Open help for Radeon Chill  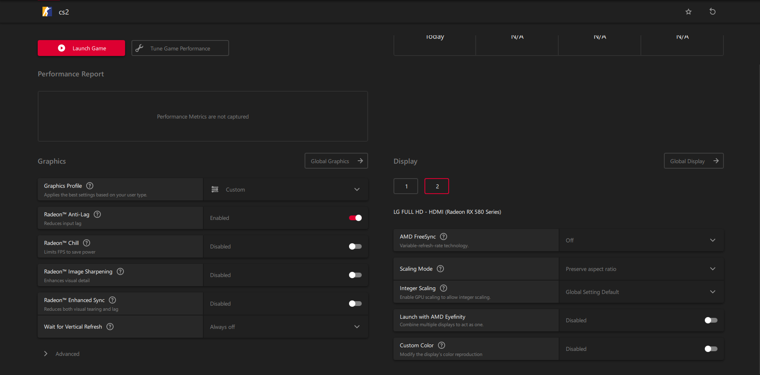tap(87, 243)
